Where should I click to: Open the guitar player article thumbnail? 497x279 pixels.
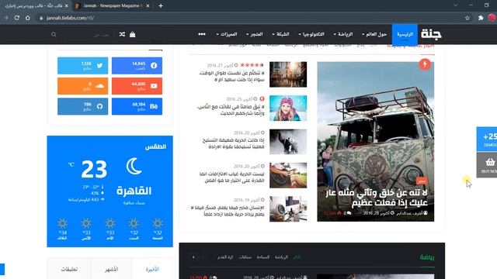point(288,175)
